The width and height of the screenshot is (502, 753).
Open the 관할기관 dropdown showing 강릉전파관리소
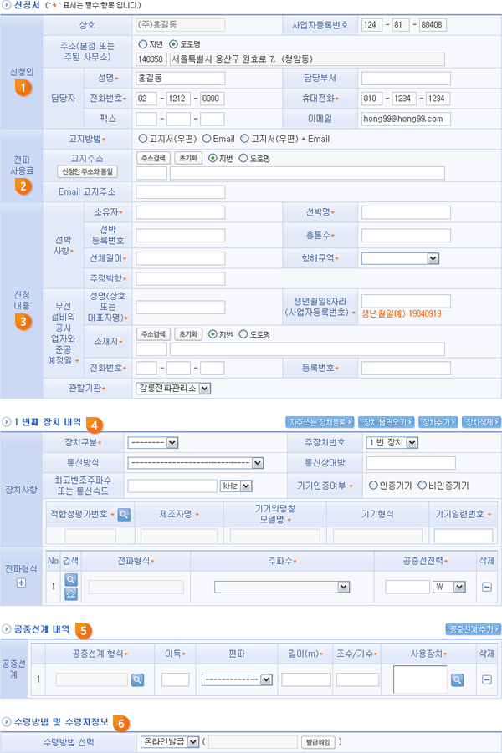[x=173, y=389]
